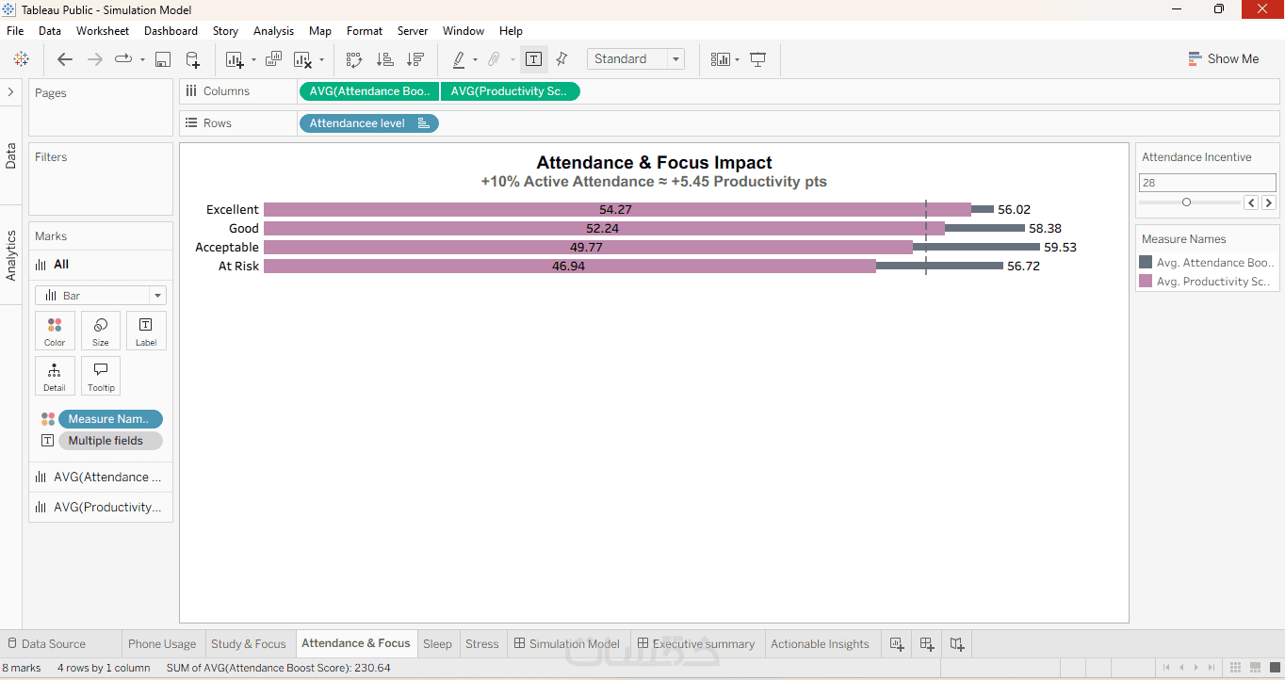The image size is (1285, 680).
Task: Open the Analysis menu
Action: [273, 31]
